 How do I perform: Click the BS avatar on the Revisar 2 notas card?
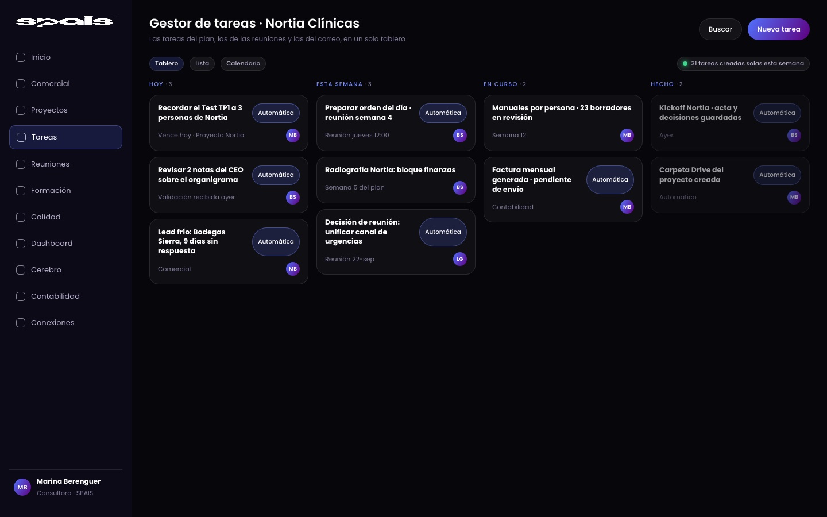293,198
